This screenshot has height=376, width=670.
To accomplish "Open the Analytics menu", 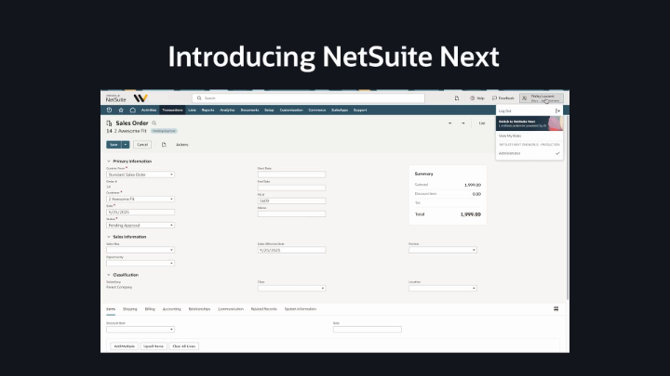I will coord(227,110).
